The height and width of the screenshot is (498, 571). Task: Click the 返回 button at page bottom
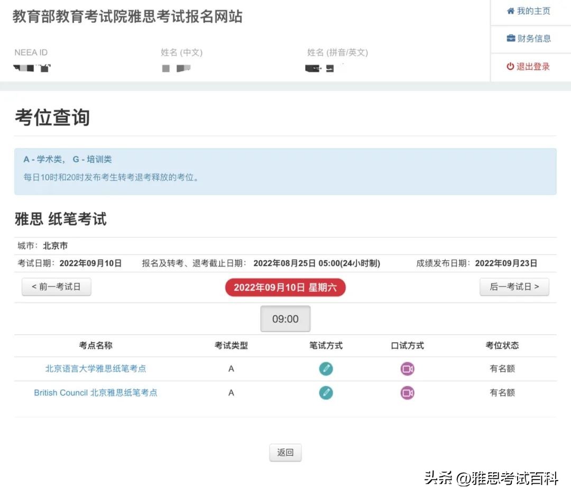(285, 453)
